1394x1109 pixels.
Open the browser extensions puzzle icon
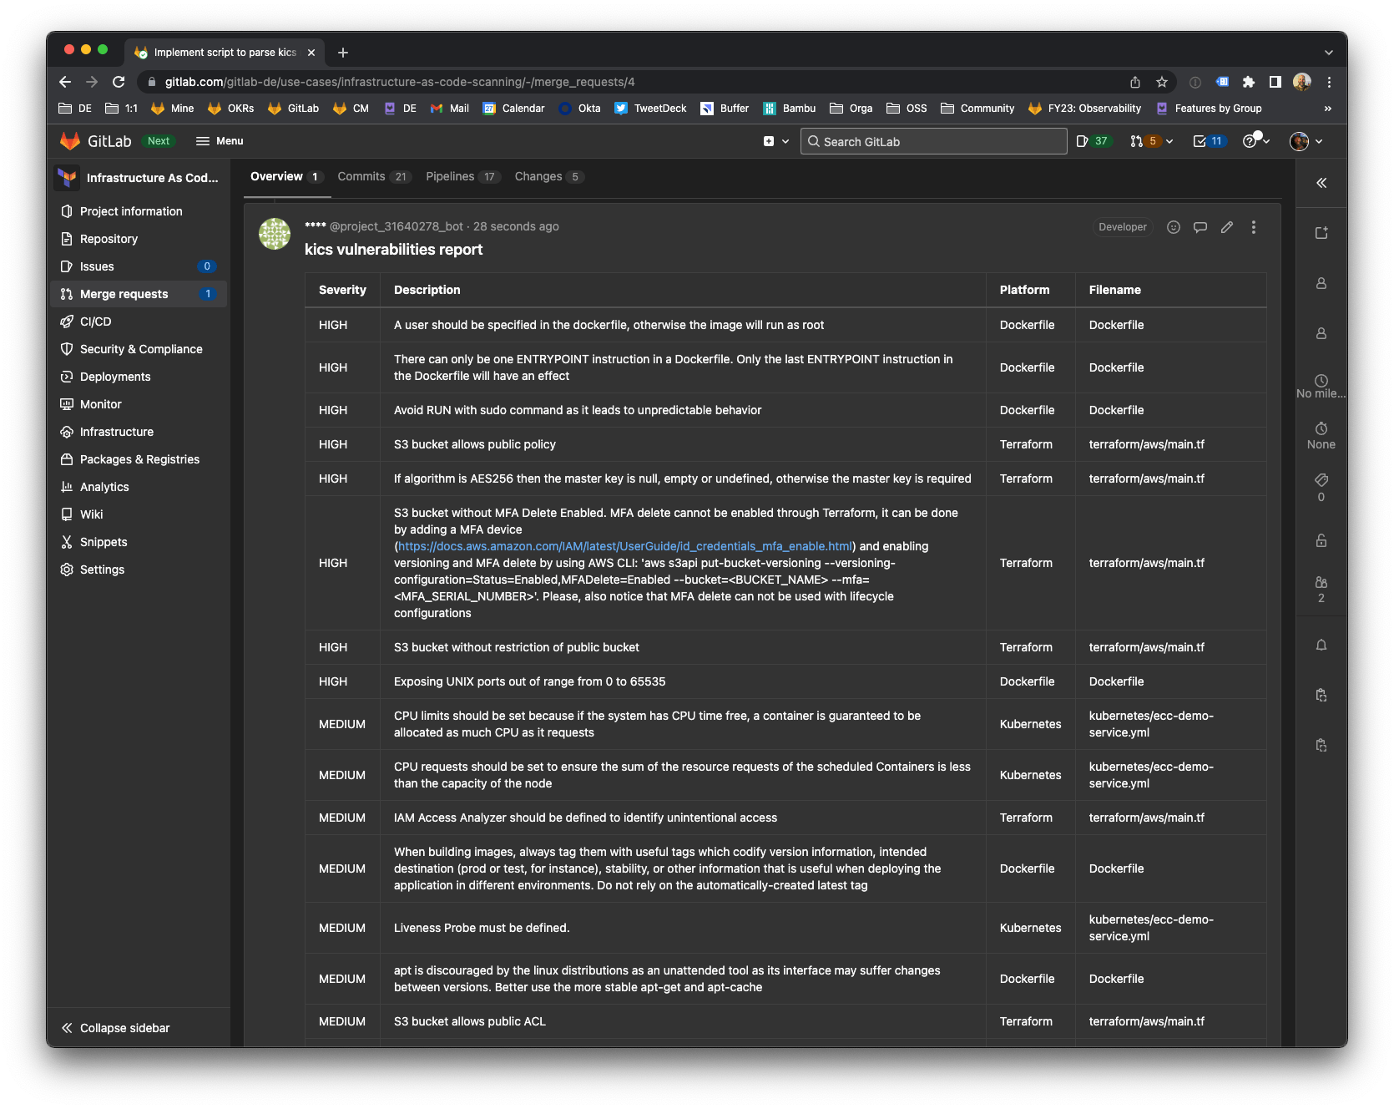point(1248,82)
